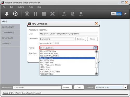
Task: Click 'Space available: 17.52GB' text
Action: pyautogui.click(x=49, y=43)
